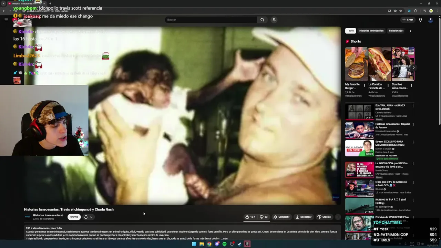Expand description with ...más
Image resolution: width=441 pixels, height=248 pixels.
pos(224,238)
